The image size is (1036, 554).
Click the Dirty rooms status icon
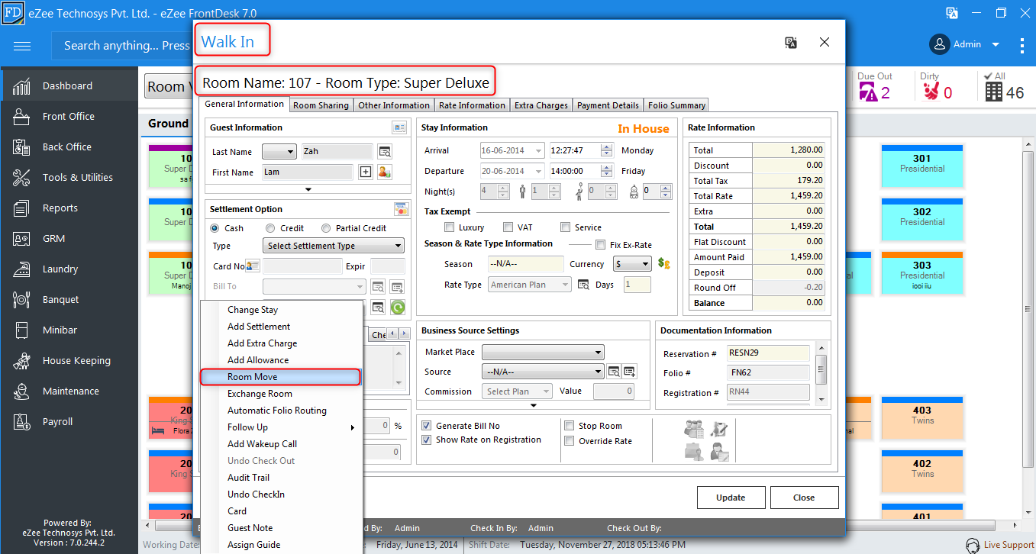931,92
